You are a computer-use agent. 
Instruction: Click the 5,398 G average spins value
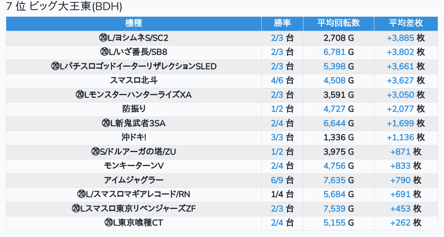335,66
